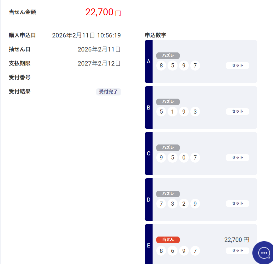Select the dark blue B row label
Screen dimensions: 273x264
pyautogui.click(x=149, y=108)
